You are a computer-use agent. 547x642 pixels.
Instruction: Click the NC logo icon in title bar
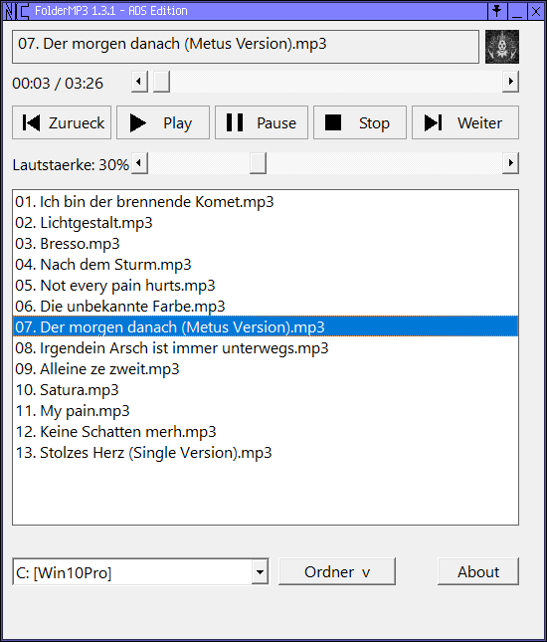click(16, 11)
